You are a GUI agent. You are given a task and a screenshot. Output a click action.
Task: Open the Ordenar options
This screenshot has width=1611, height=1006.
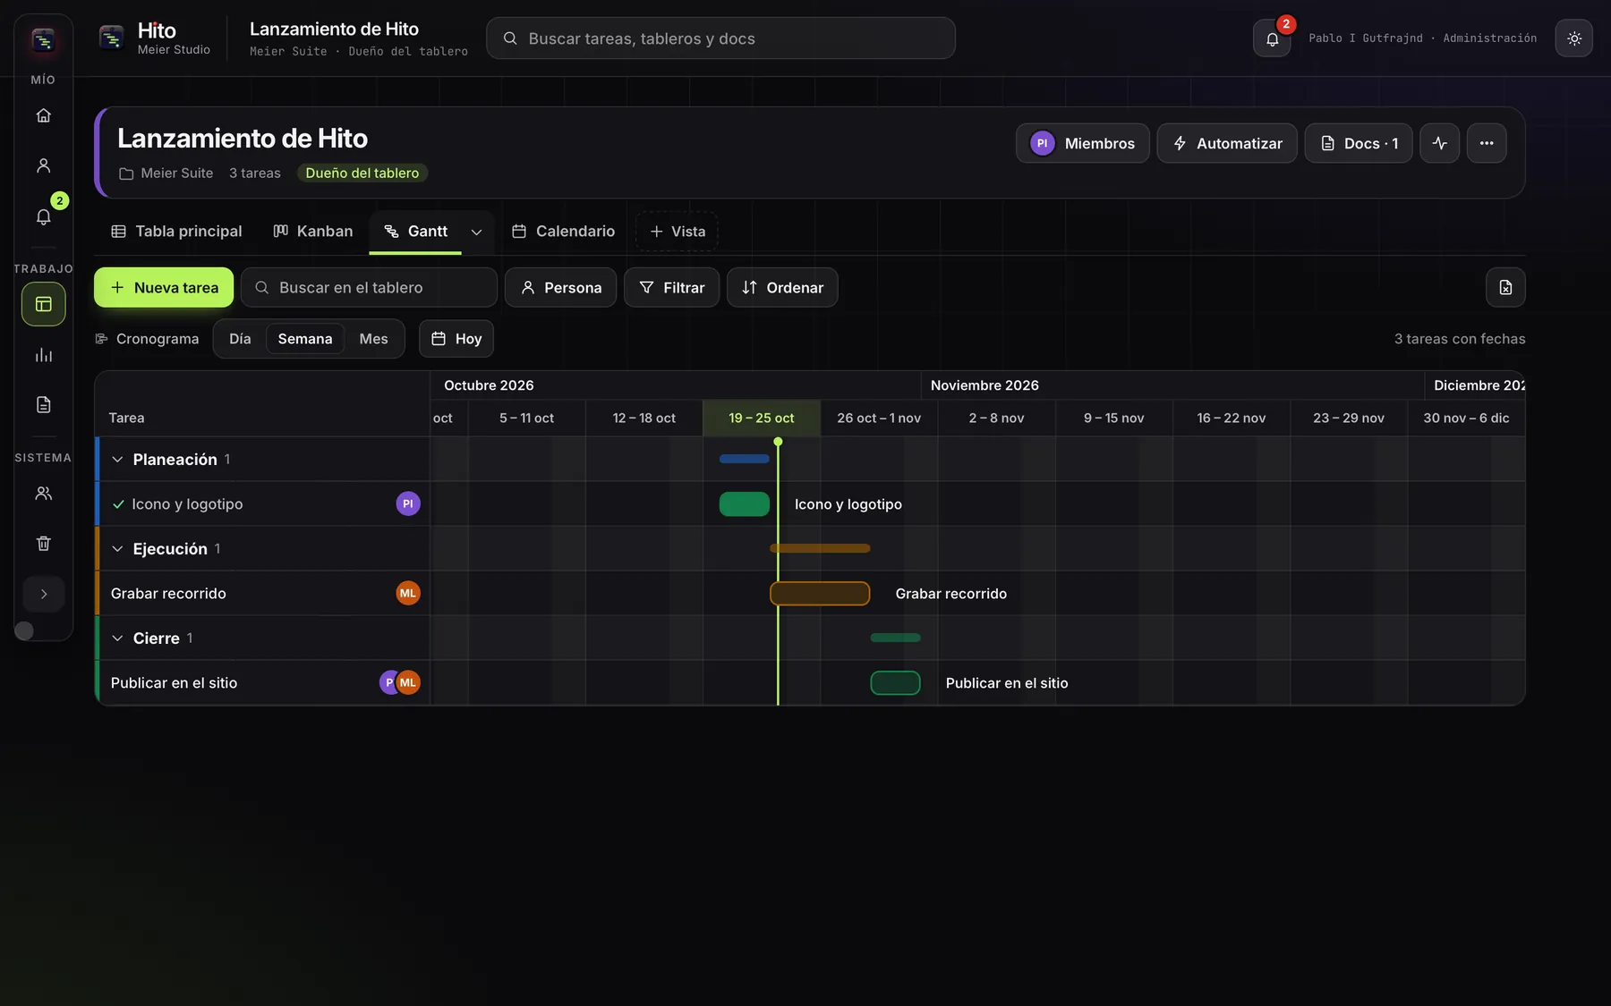[x=782, y=287]
